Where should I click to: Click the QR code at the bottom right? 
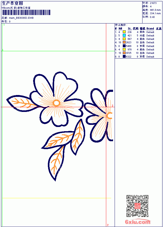point(137,206)
